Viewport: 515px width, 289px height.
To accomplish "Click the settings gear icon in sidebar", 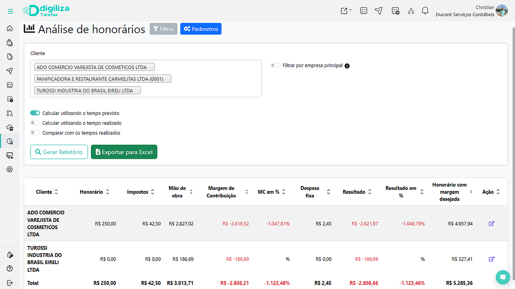I will [10, 170].
